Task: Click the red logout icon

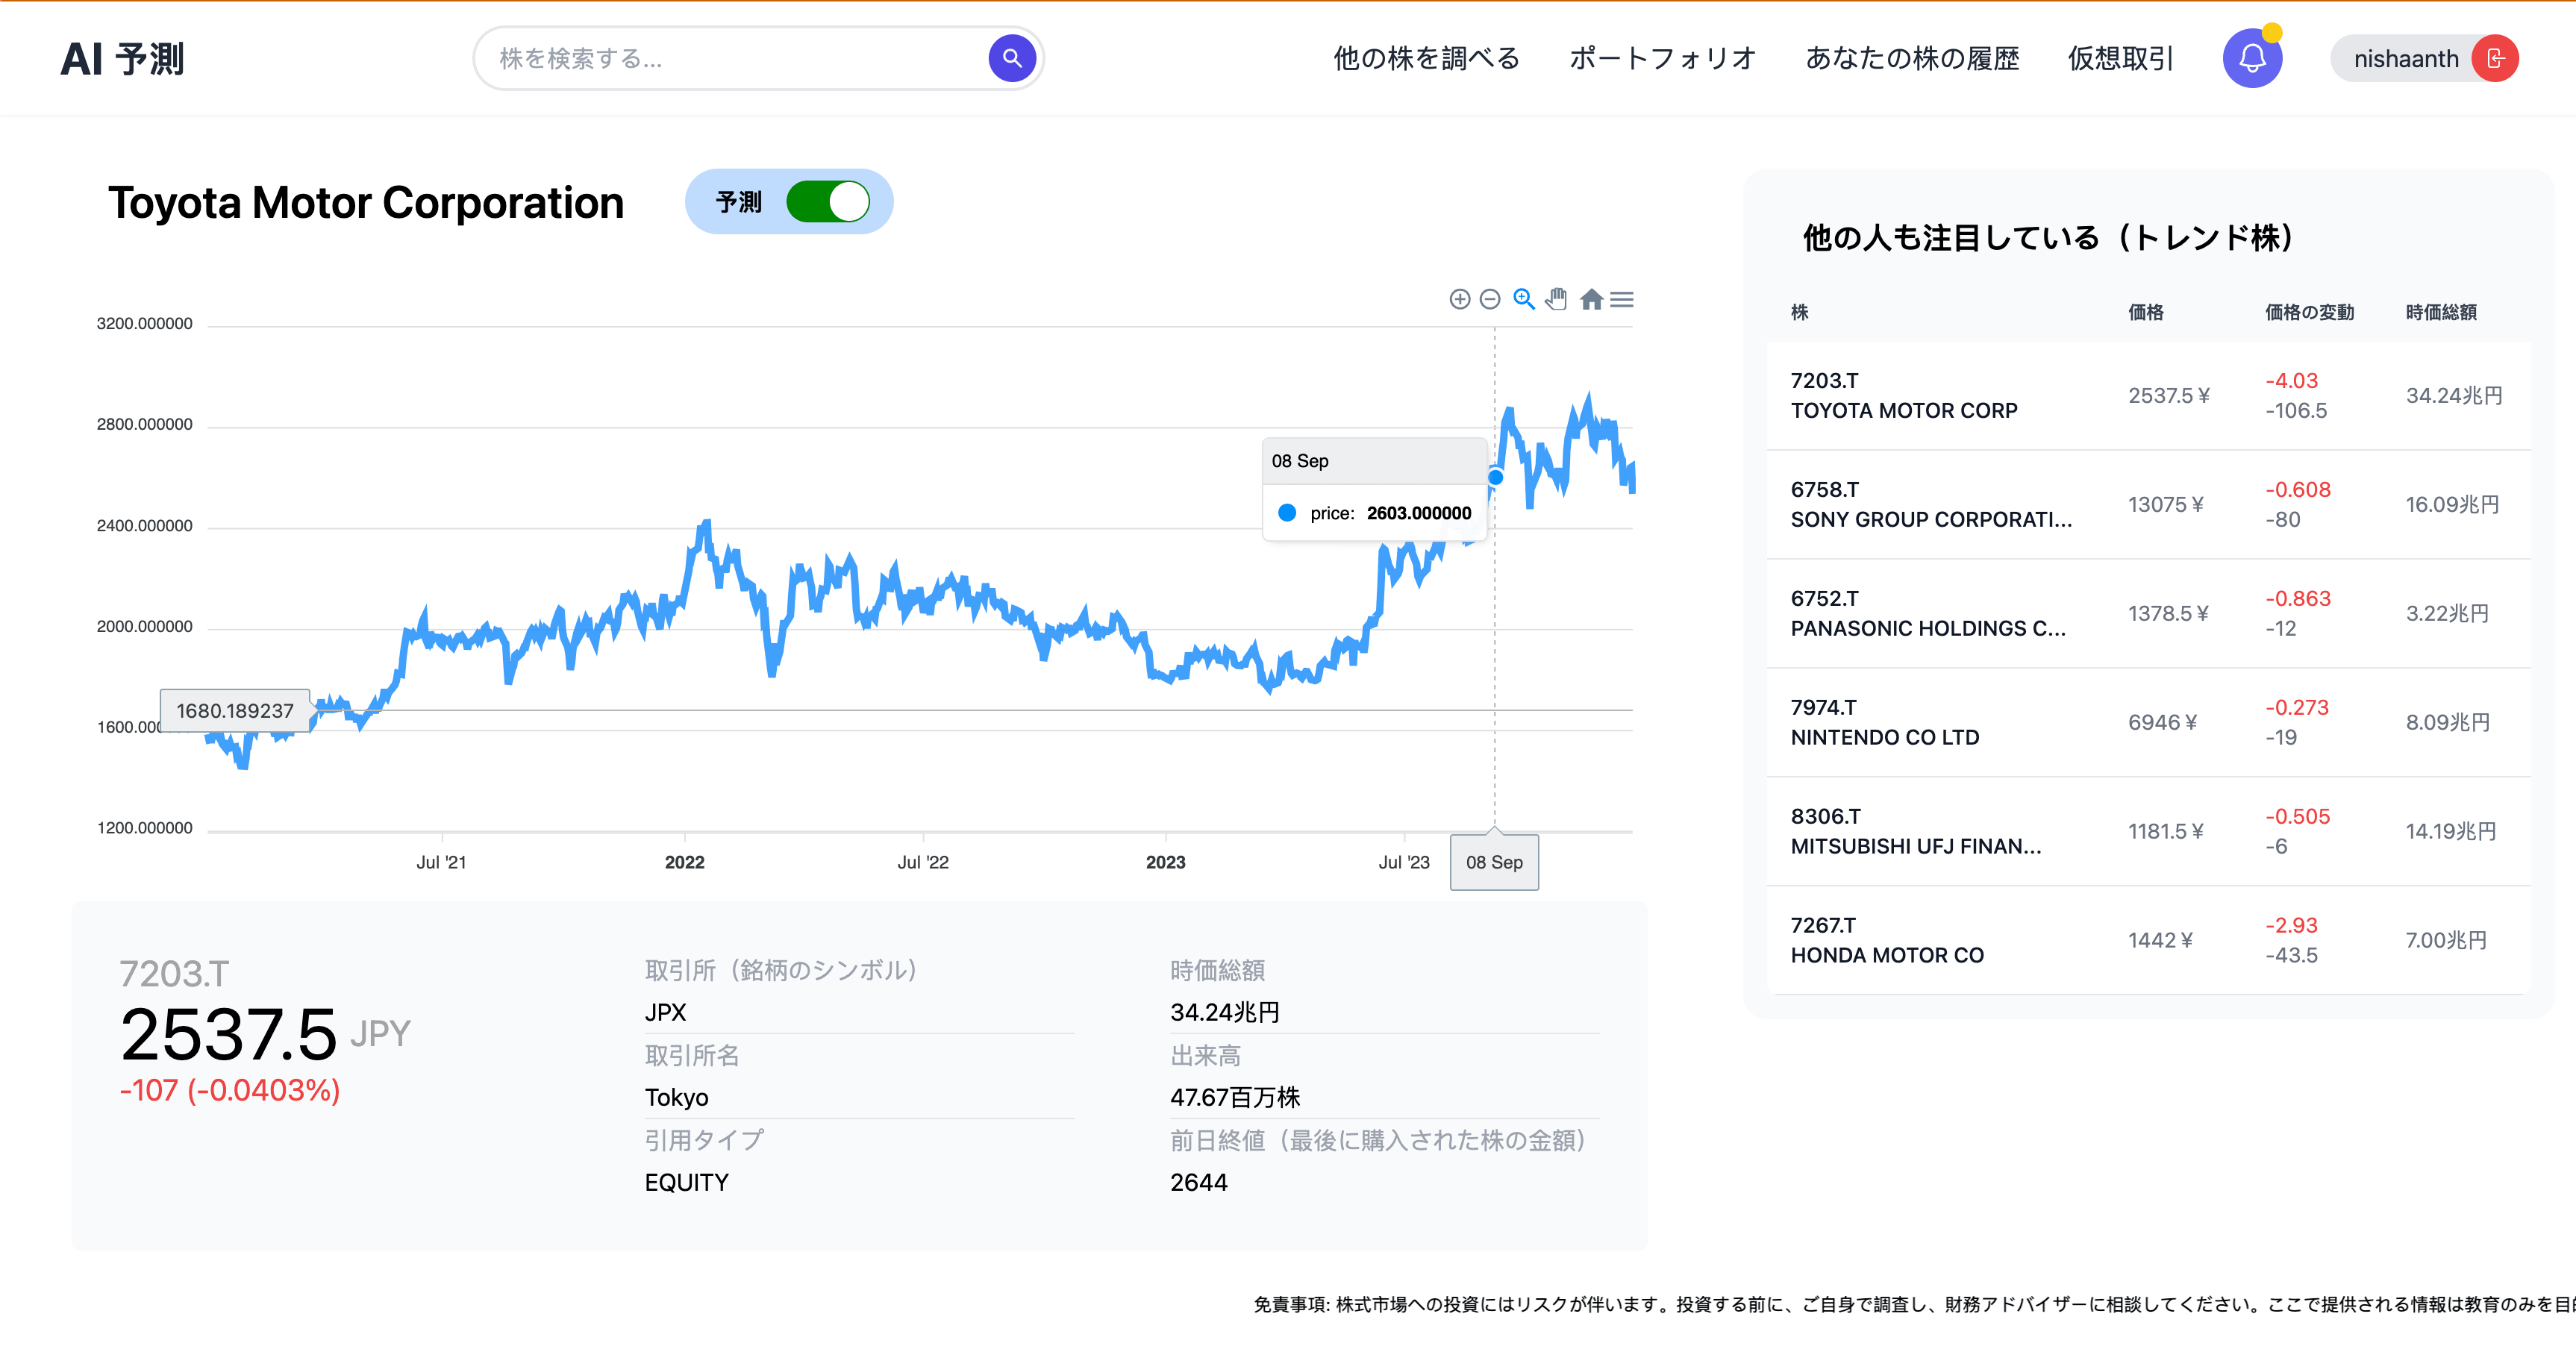Action: (x=2495, y=58)
